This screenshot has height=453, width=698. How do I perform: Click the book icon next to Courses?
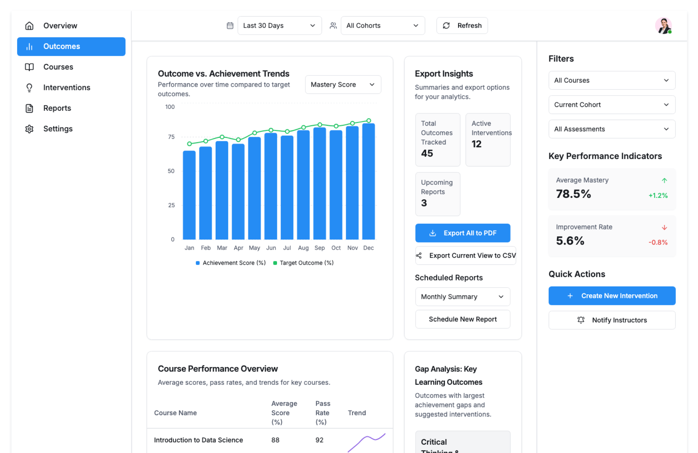(29, 67)
